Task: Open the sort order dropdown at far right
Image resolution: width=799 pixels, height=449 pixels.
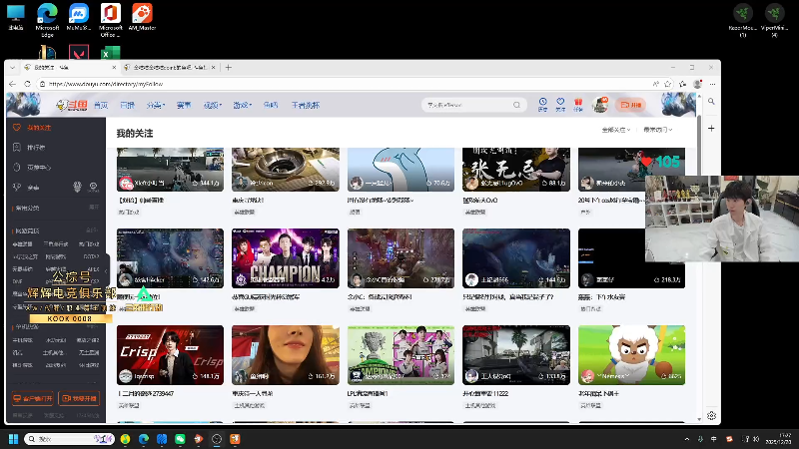Action: click(x=657, y=130)
